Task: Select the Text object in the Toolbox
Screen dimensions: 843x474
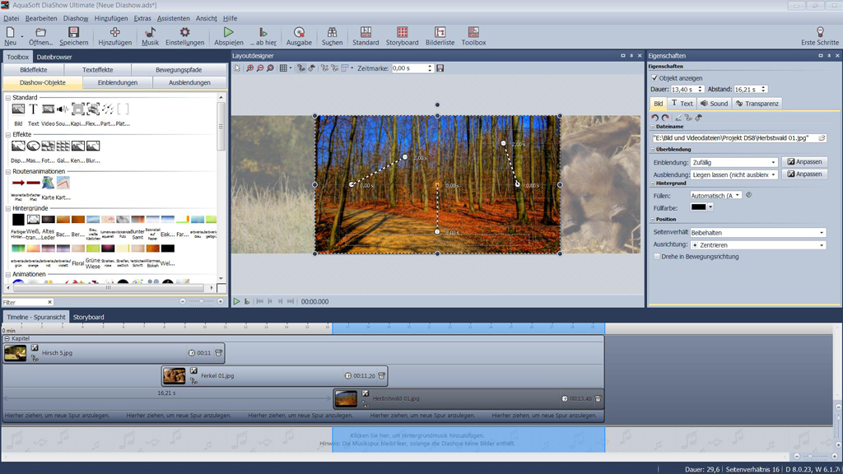Action: (33, 109)
